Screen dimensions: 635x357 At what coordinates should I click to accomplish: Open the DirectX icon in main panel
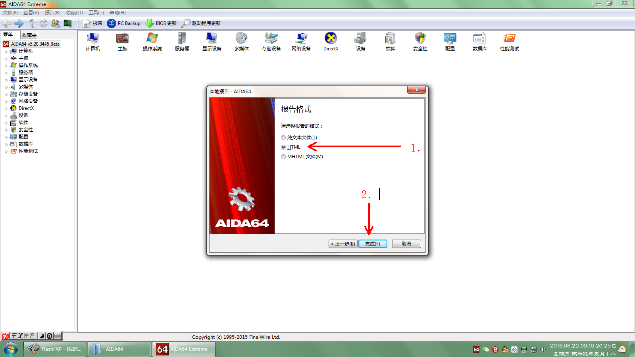[x=331, y=41]
